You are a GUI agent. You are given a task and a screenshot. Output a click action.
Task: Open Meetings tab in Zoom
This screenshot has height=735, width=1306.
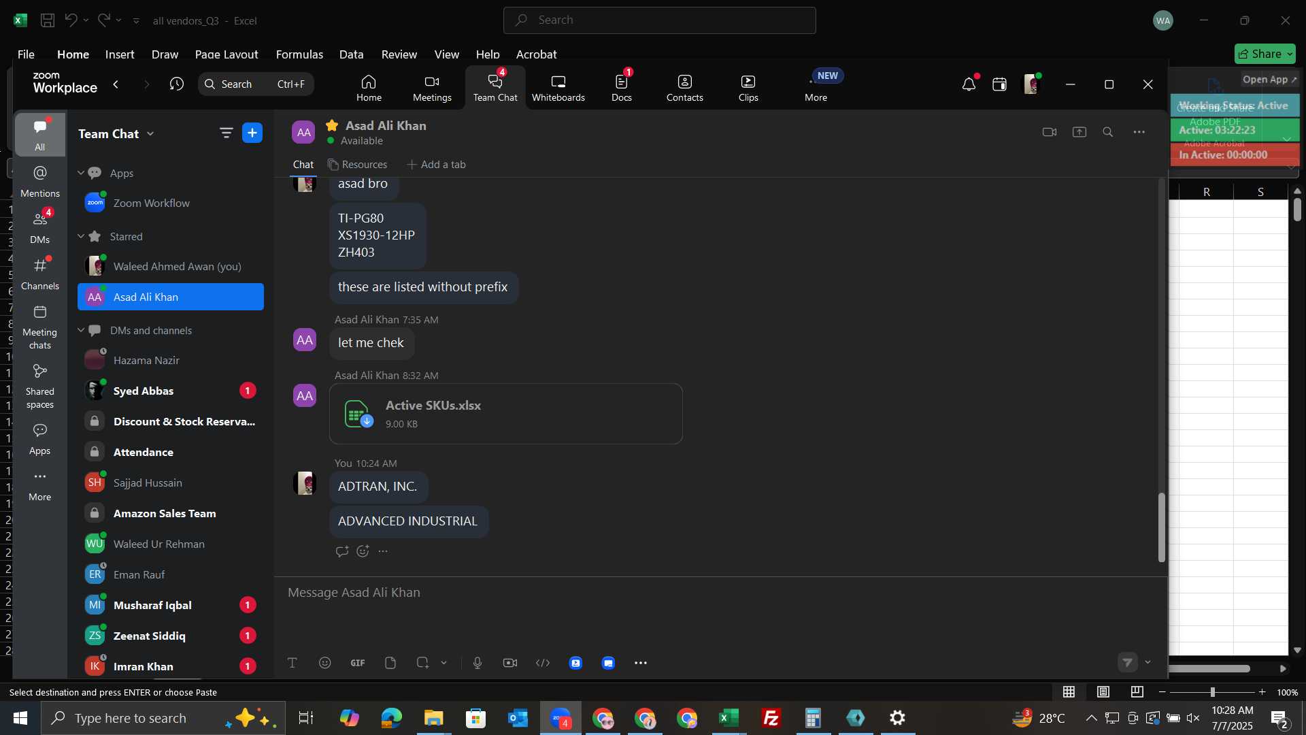(x=432, y=88)
